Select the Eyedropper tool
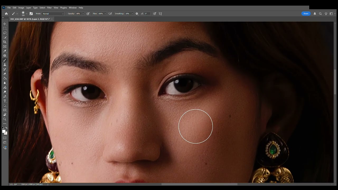The image size is (338, 190). tap(5, 51)
